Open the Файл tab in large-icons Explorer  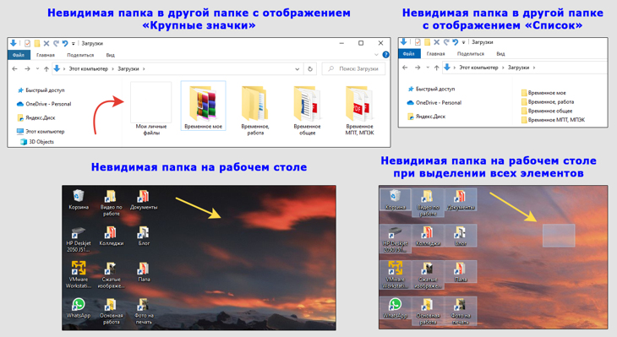pyautogui.click(x=19, y=55)
